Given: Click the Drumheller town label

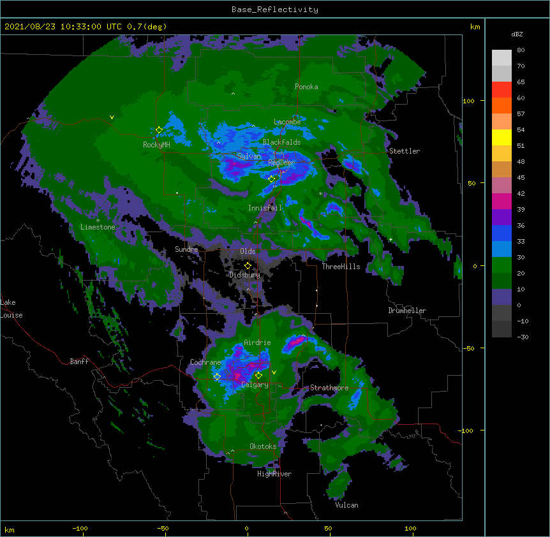Looking at the screenshot, I should click(x=407, y=311).
